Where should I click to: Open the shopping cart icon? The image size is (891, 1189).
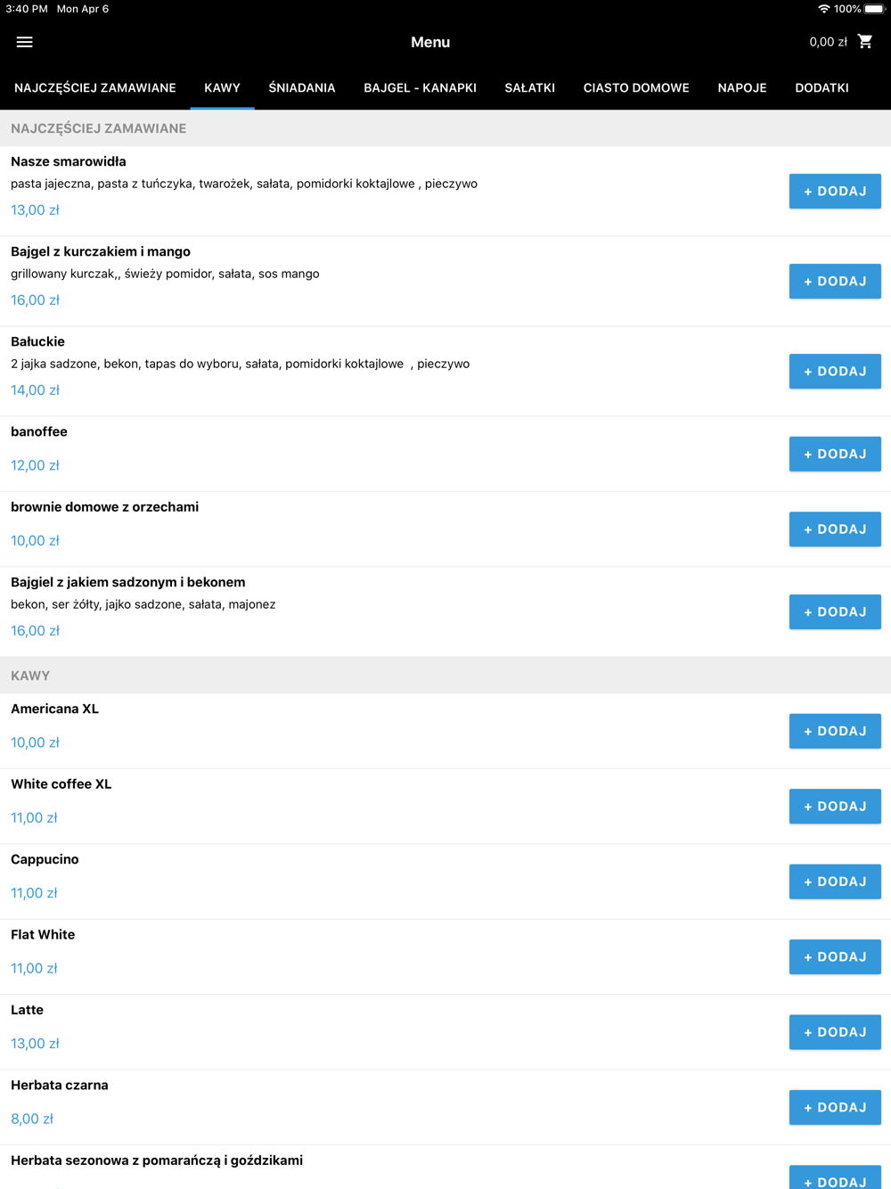pos(865,42)
